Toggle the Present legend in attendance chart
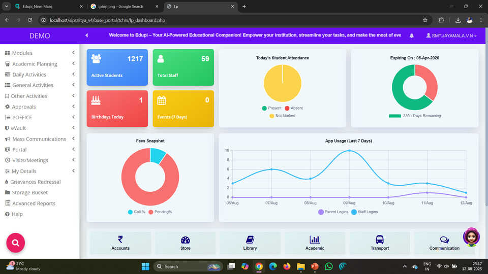The image size is (488, 274). (x=271, y=108)
